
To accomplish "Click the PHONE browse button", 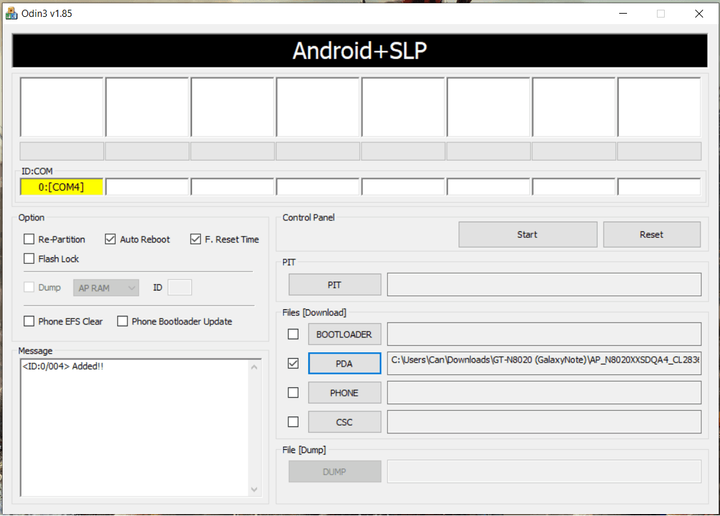I will [344, 393].
